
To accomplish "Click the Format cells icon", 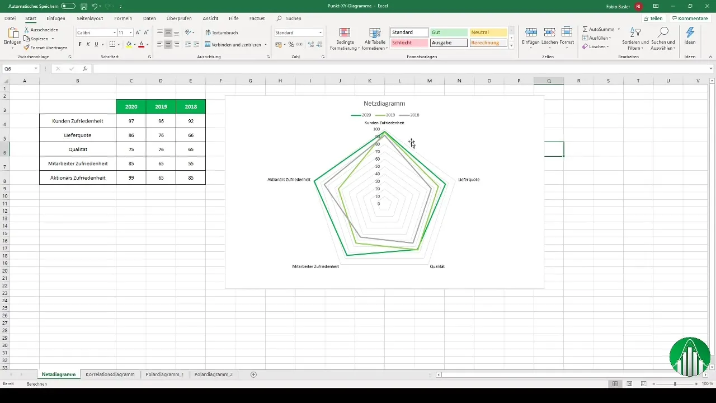I will pos(567,32).
